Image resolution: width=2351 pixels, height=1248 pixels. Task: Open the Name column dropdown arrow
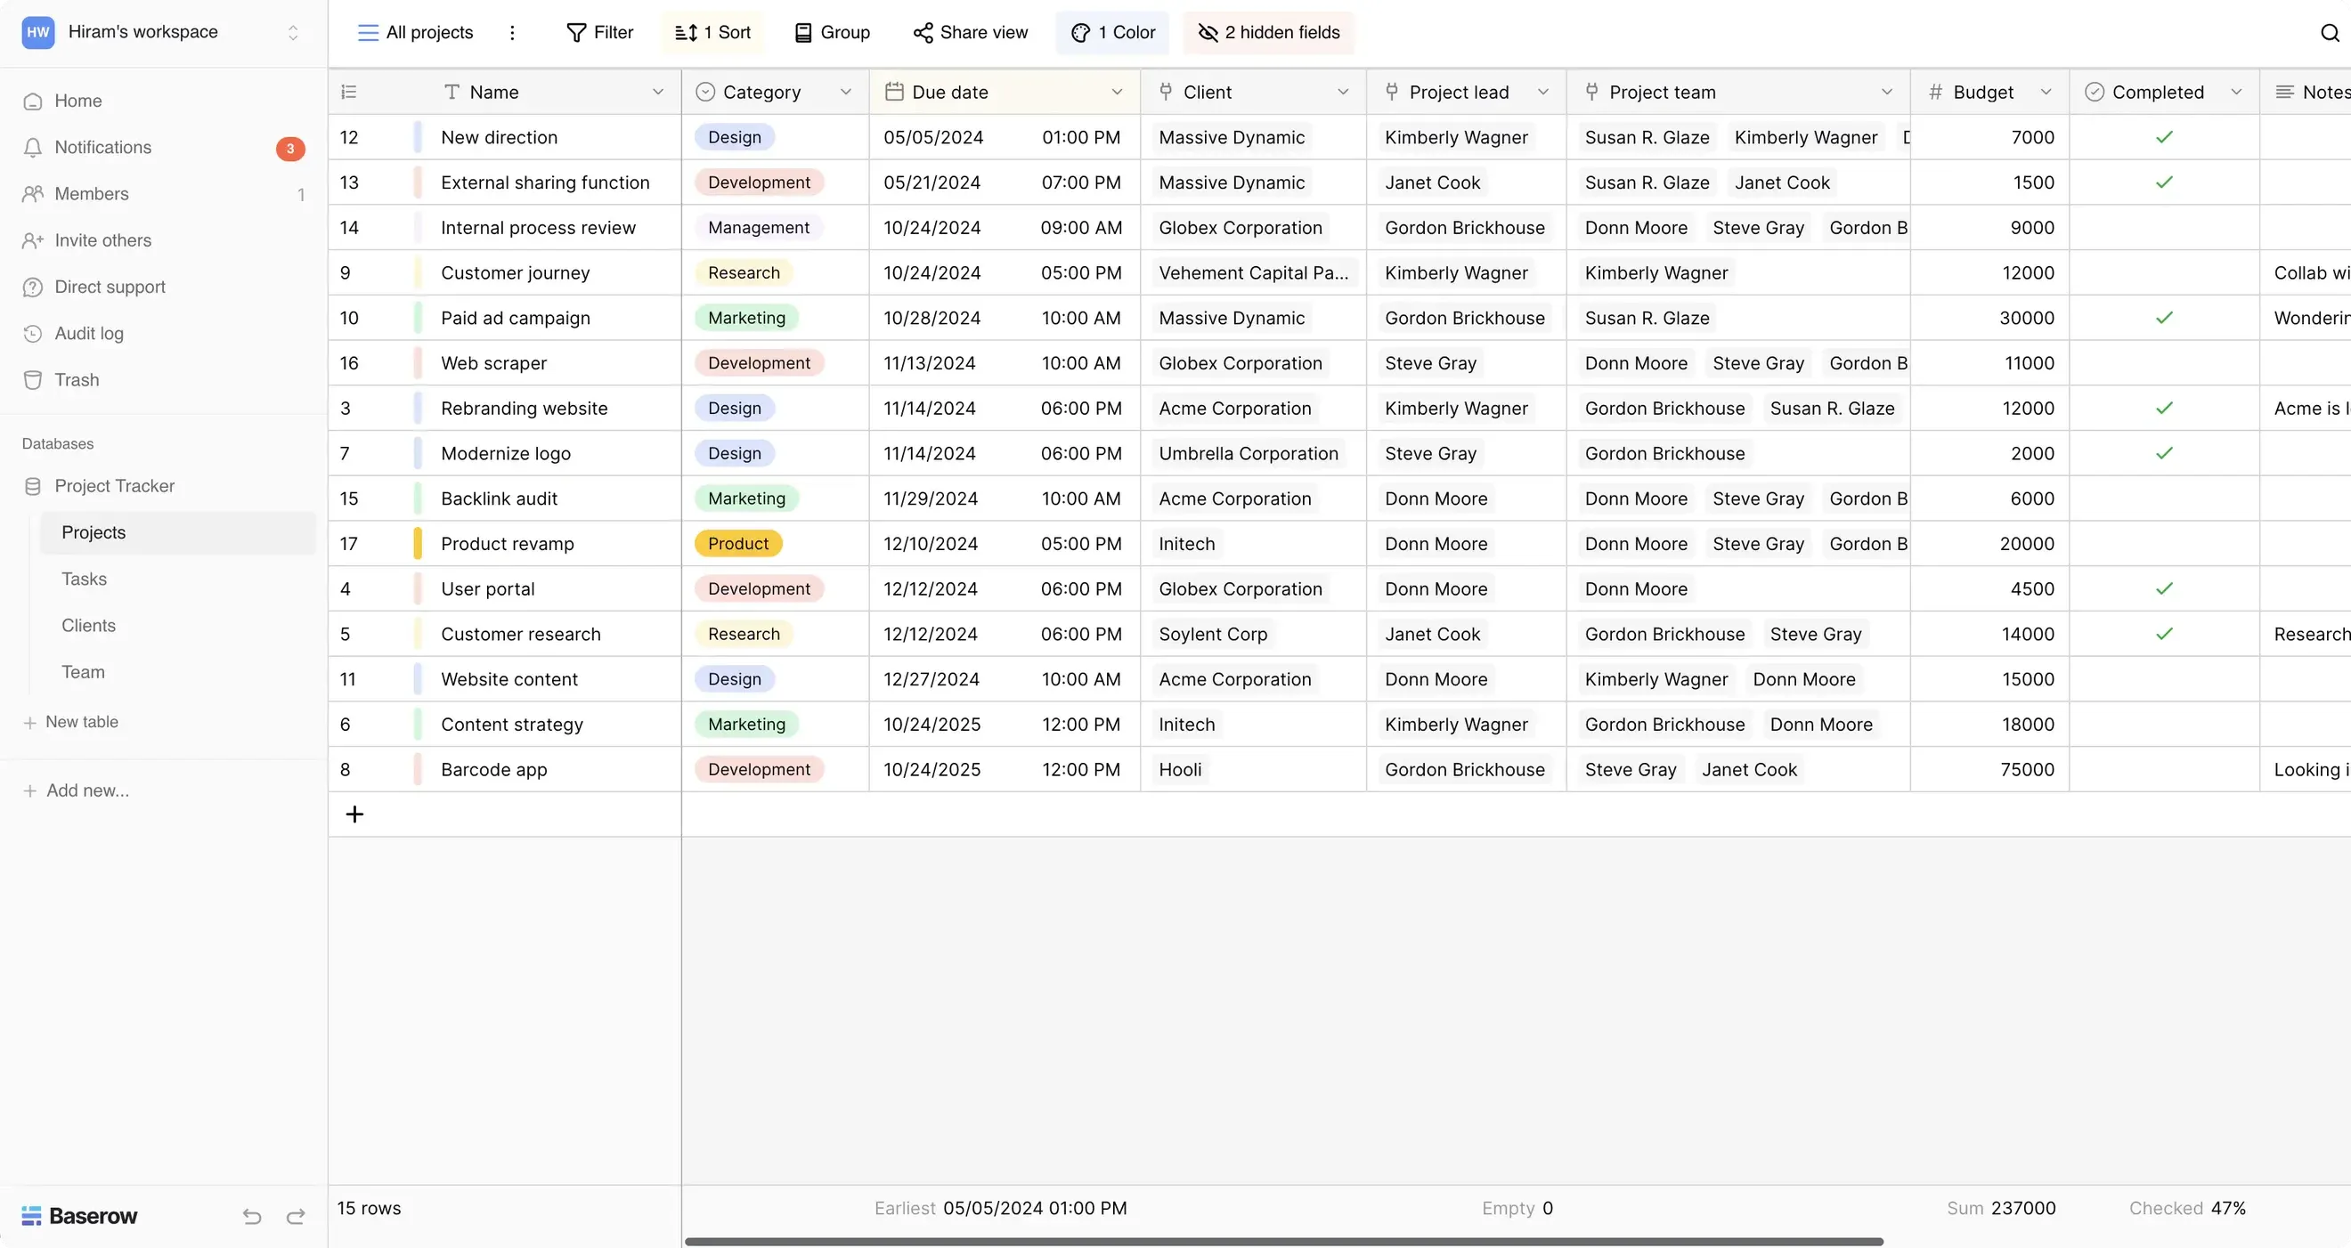657,93
